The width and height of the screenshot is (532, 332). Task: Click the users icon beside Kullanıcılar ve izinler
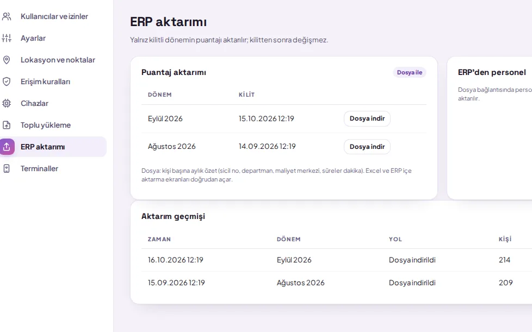pos(7,16)
